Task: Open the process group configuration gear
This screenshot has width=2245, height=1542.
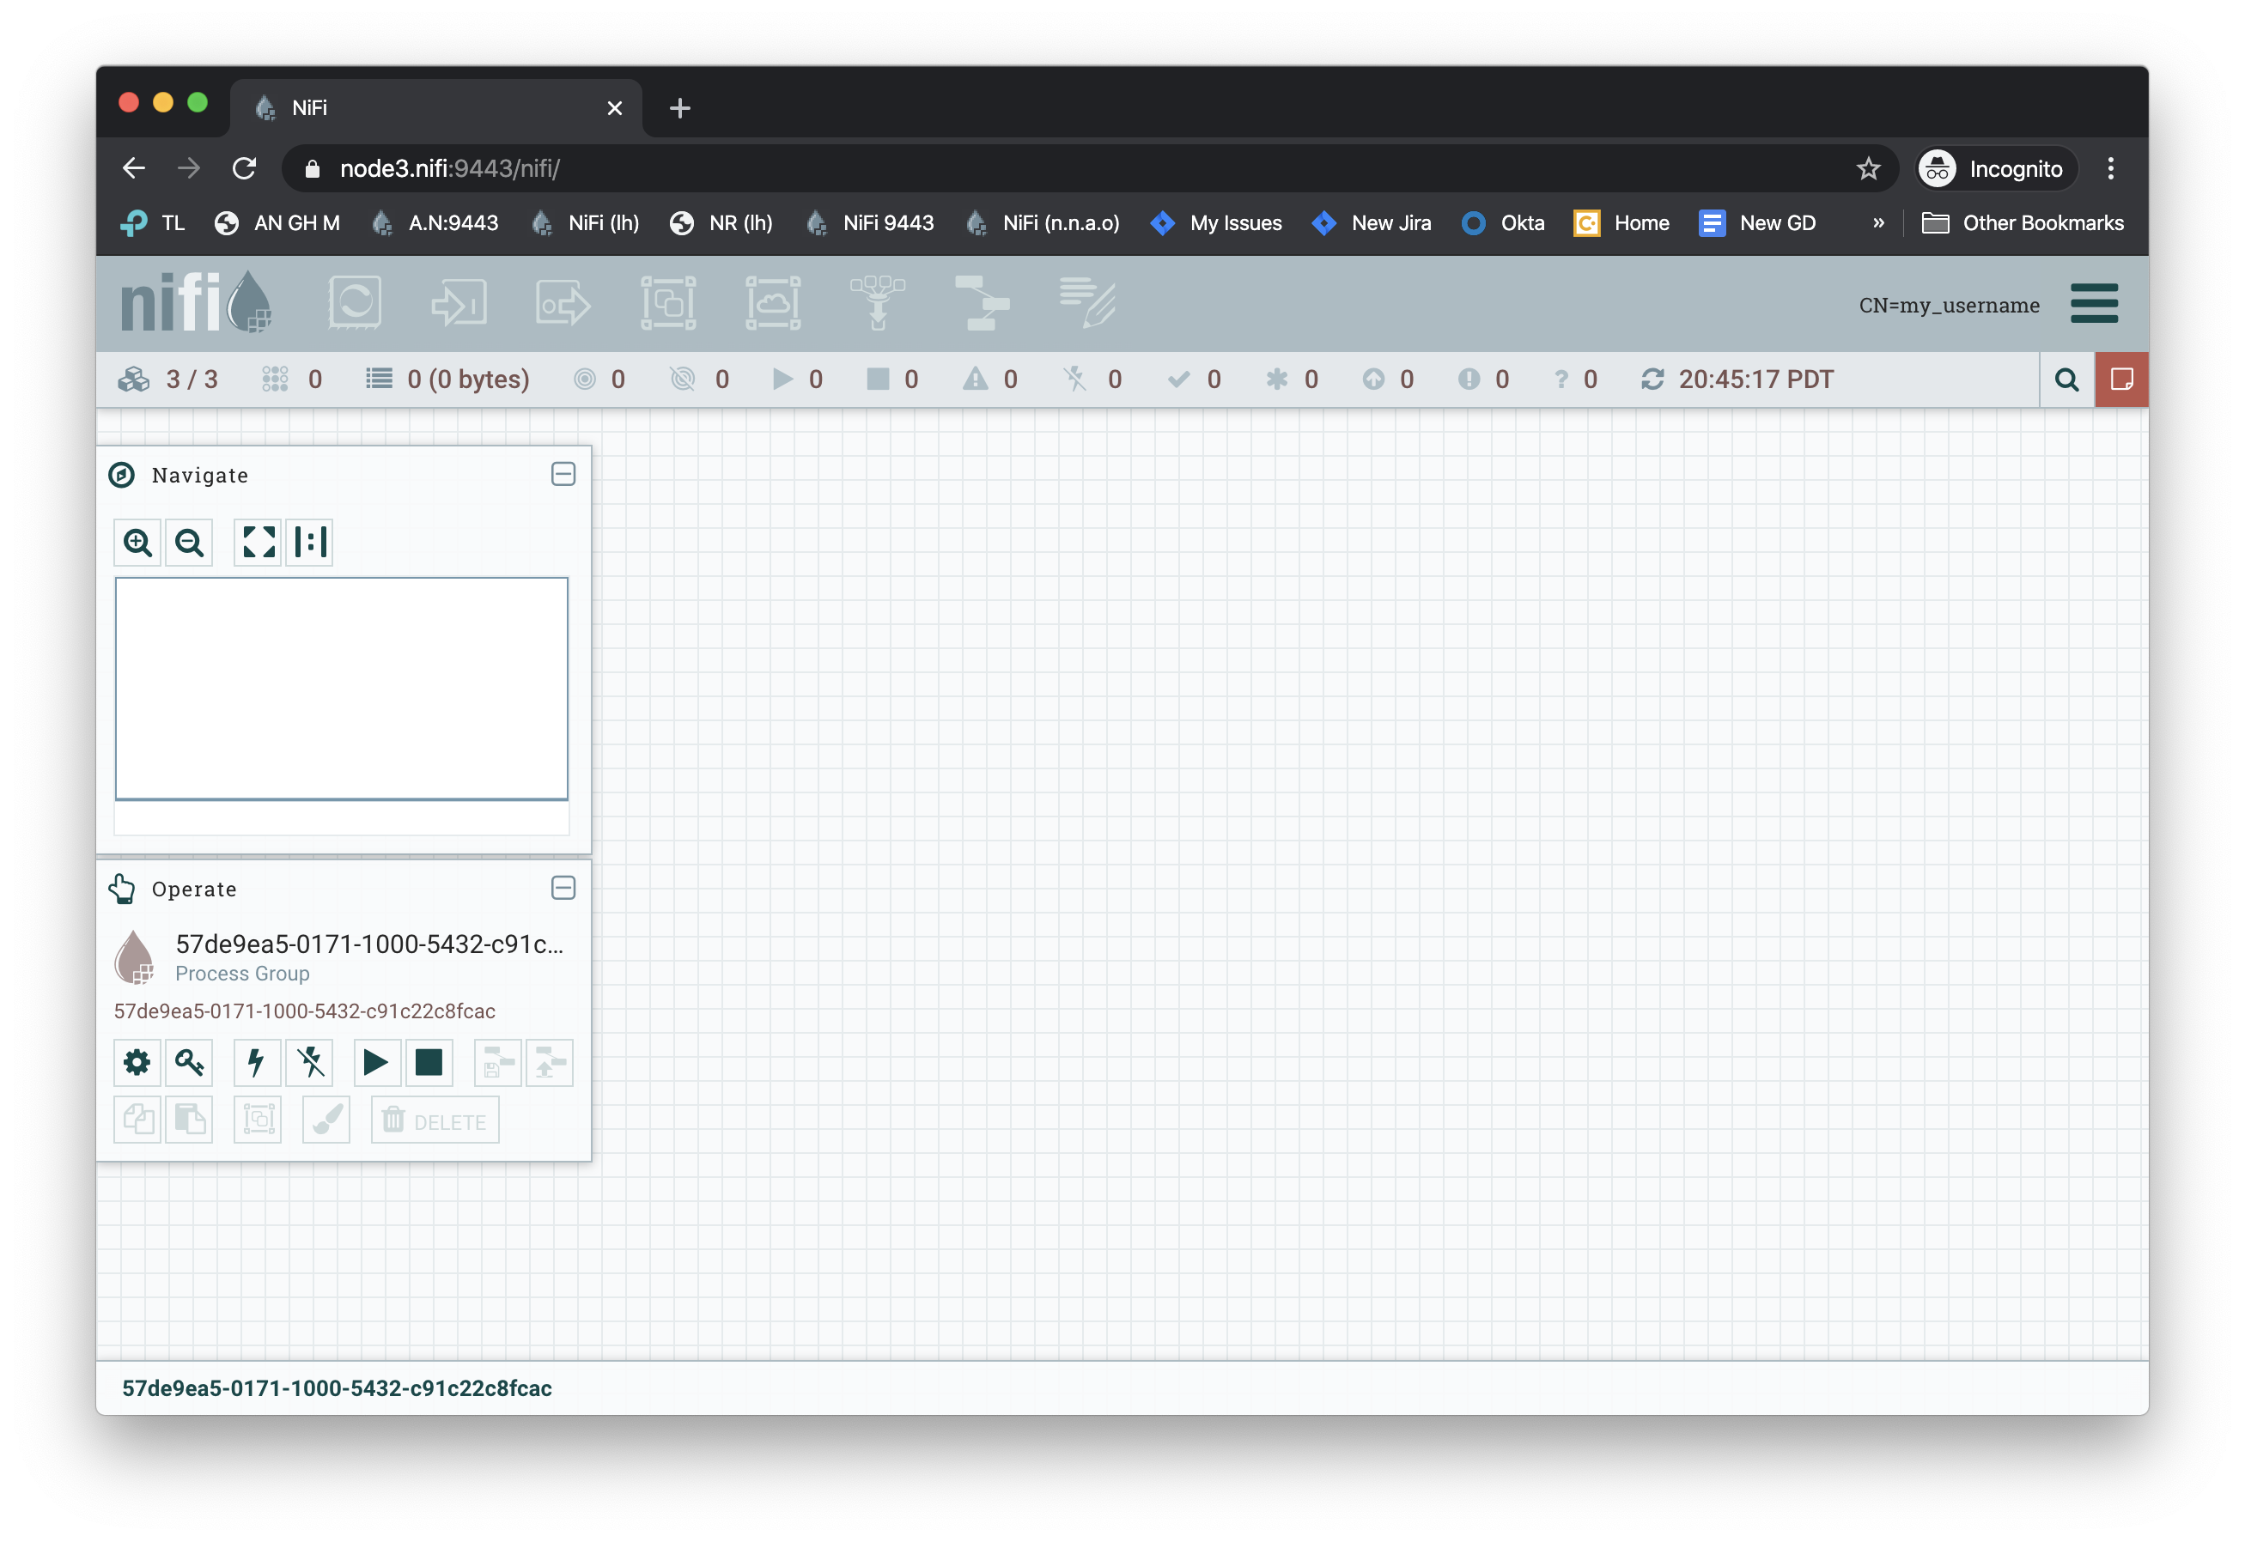Action: [137, 1063]
